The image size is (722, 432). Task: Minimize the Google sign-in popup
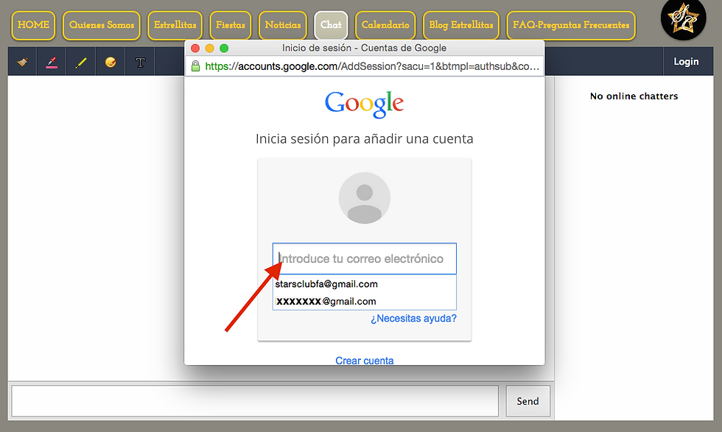[209, 49]
